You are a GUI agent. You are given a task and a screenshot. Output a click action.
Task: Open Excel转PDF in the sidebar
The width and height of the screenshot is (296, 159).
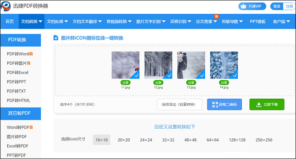tap(17, 146)
